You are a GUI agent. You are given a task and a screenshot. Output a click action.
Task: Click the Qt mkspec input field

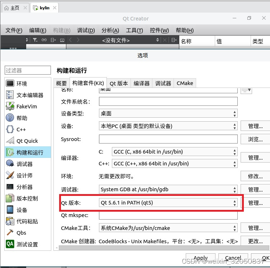(168, 215)
